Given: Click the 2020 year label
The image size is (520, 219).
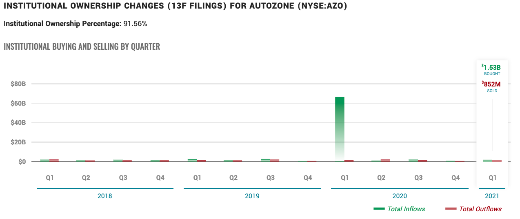Looking at the screenshot, I should (400, 196).
